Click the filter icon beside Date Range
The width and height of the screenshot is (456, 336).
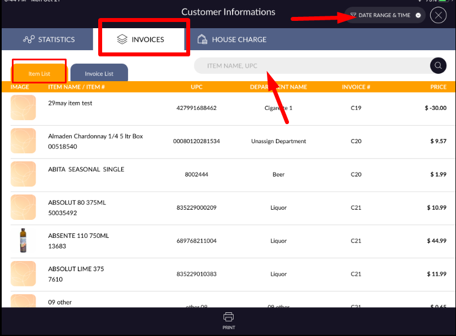click(353, 15)
